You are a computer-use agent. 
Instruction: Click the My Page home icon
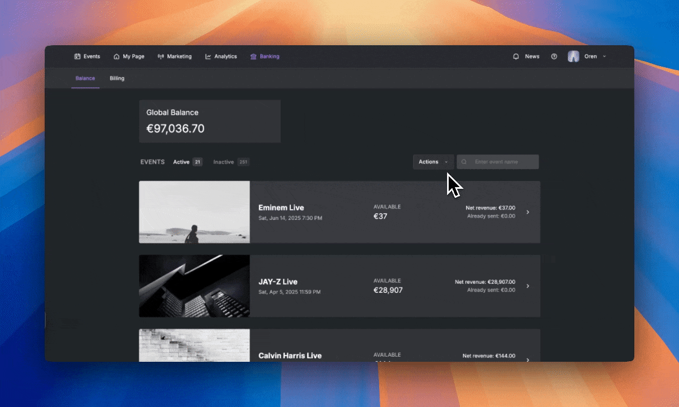(117, 57)
